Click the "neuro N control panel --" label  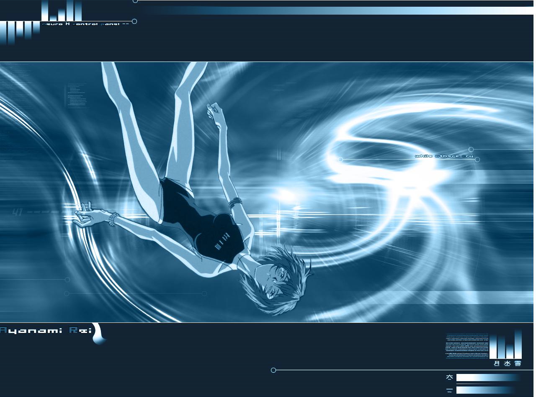85,24
